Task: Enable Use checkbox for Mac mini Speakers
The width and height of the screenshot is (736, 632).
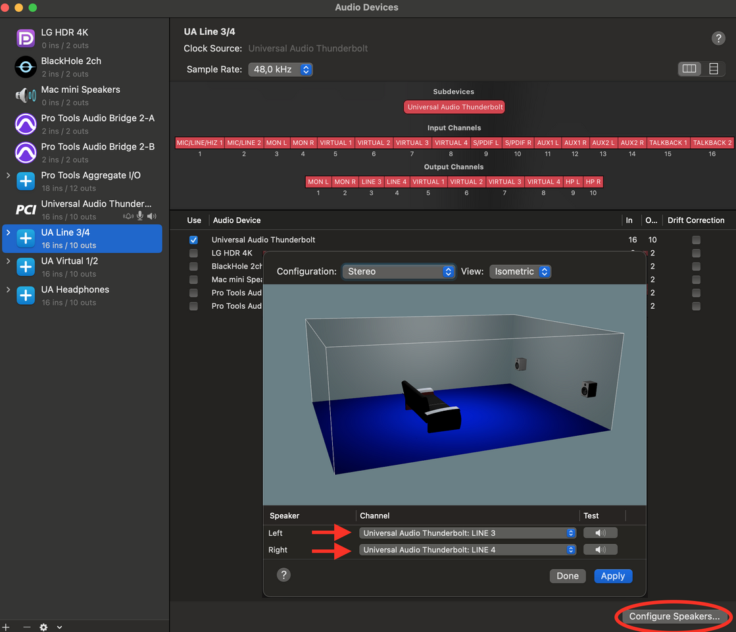Action: (x=193, y=280)
